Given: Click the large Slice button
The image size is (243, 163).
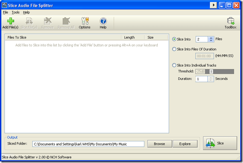Looking at the screenshot, I should [220, 143].
